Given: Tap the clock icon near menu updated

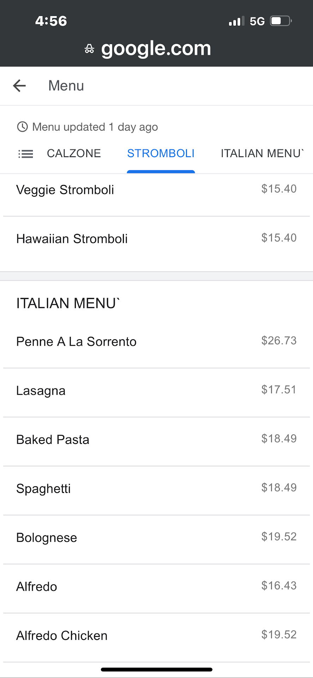Looking at the screenshot, I should coord(22,127).
